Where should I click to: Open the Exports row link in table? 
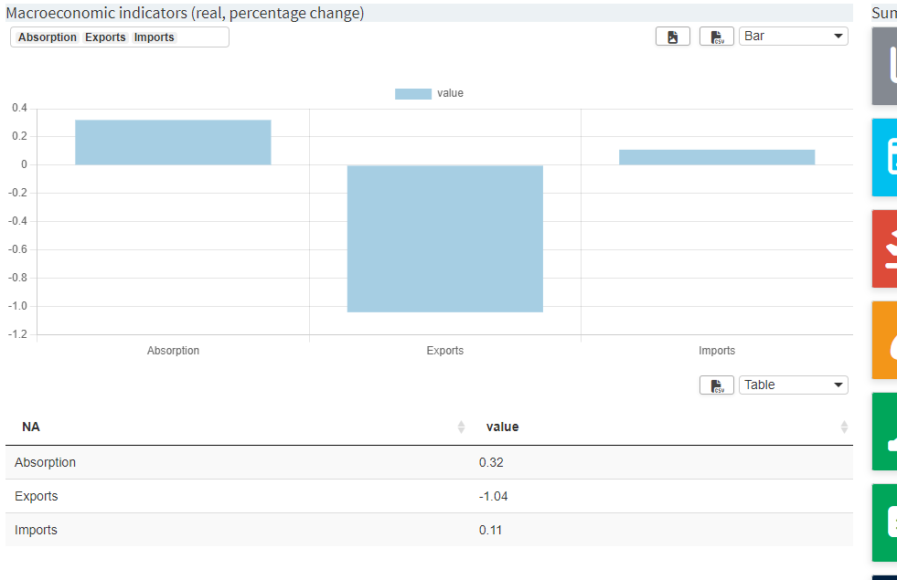click(x=36, y=496)
